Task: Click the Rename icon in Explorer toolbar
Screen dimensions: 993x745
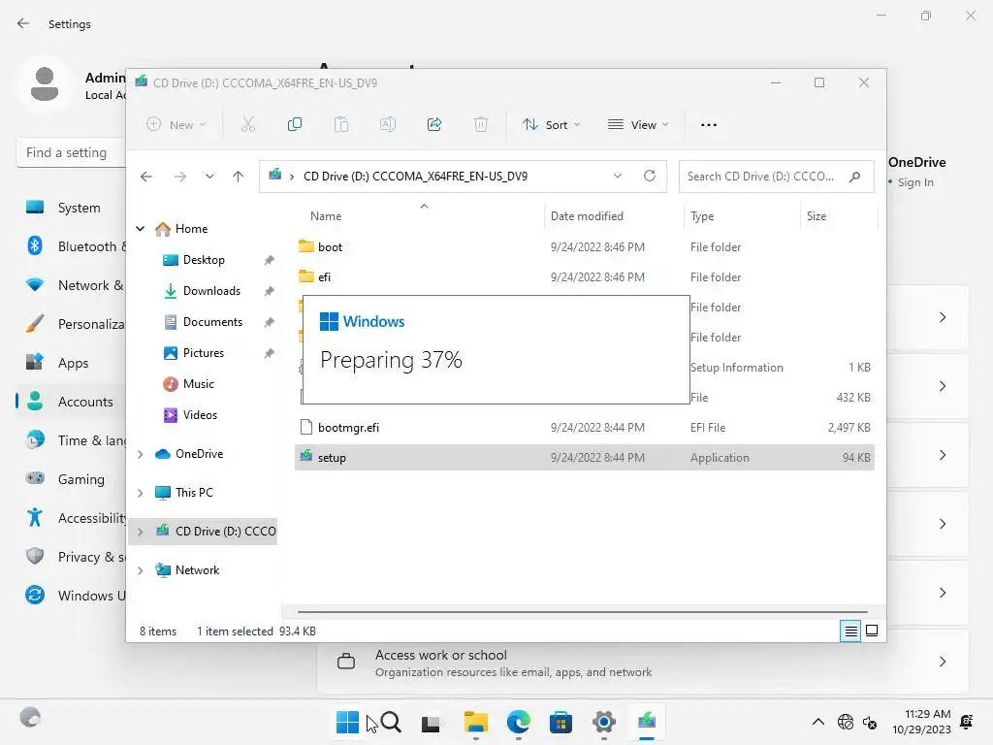Action: (x=388, y=124)
